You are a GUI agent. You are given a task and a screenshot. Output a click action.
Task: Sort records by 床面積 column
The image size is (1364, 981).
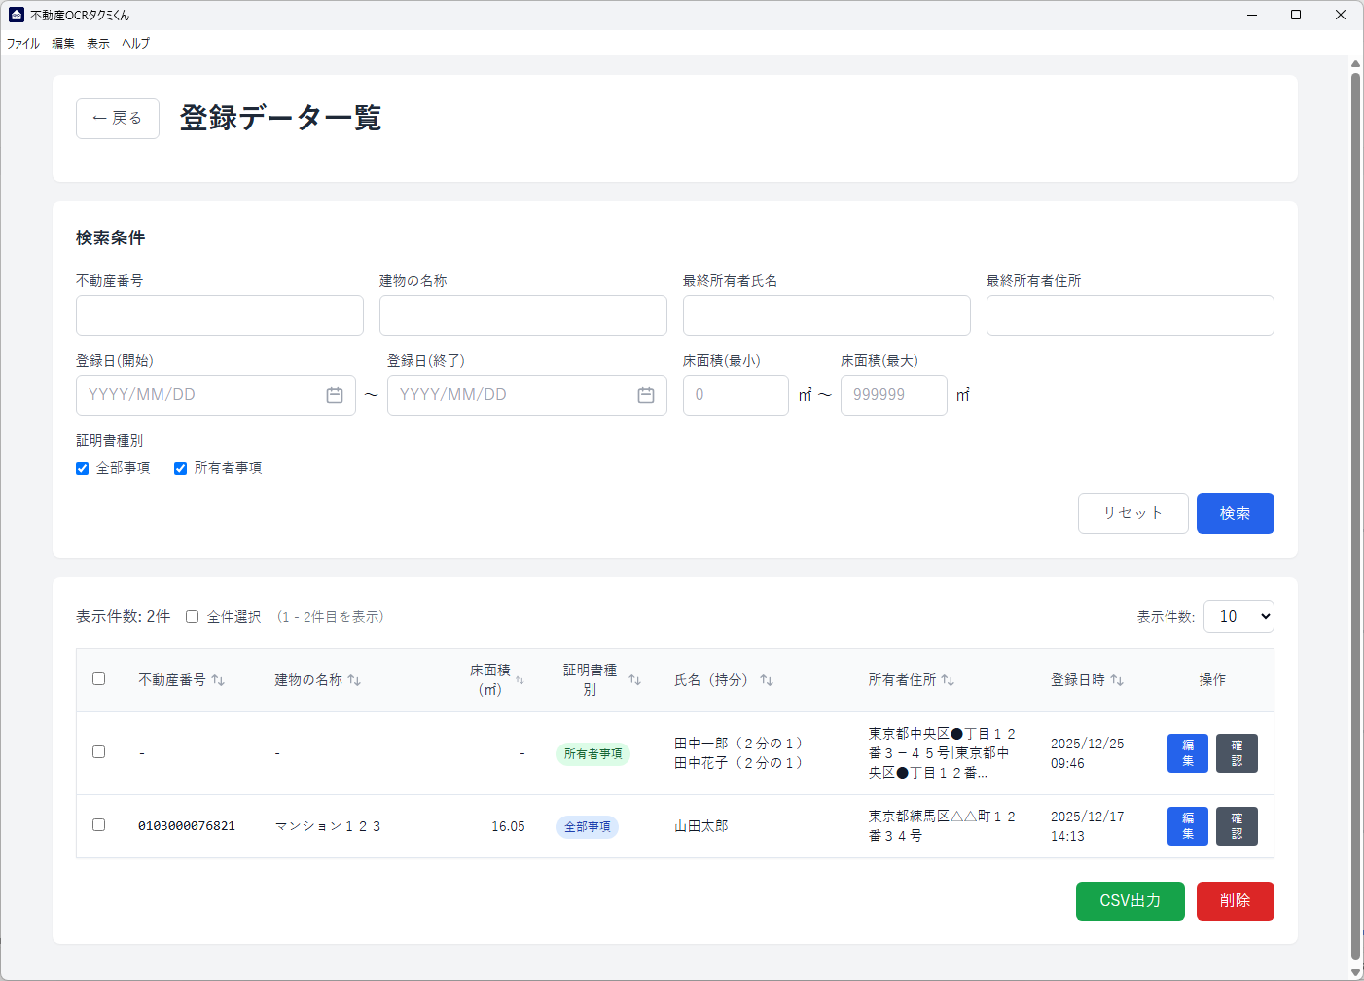pos(521,680)
